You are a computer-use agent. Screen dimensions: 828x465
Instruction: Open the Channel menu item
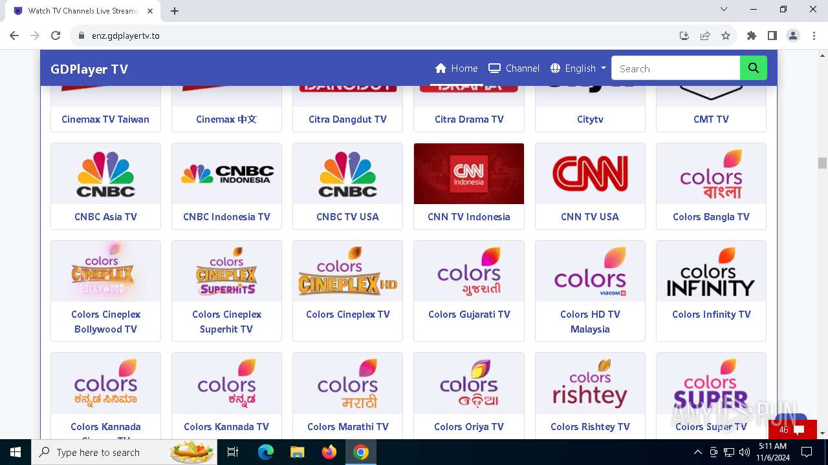(x=514, y=68)
